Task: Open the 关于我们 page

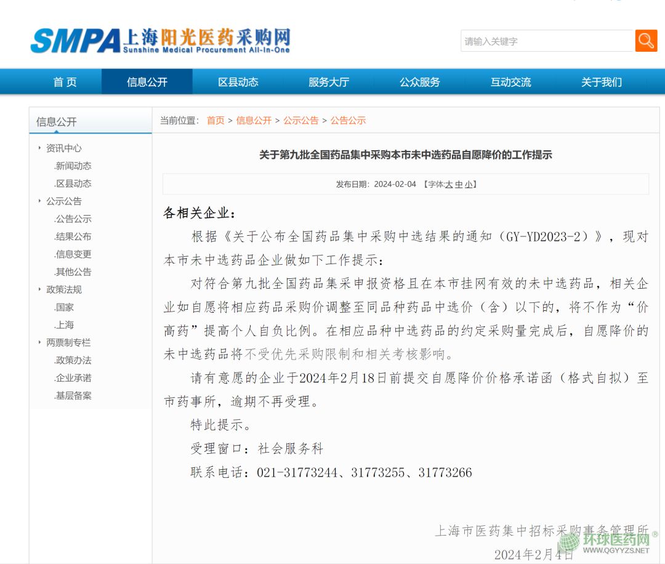Action: (x=602, y=82)
